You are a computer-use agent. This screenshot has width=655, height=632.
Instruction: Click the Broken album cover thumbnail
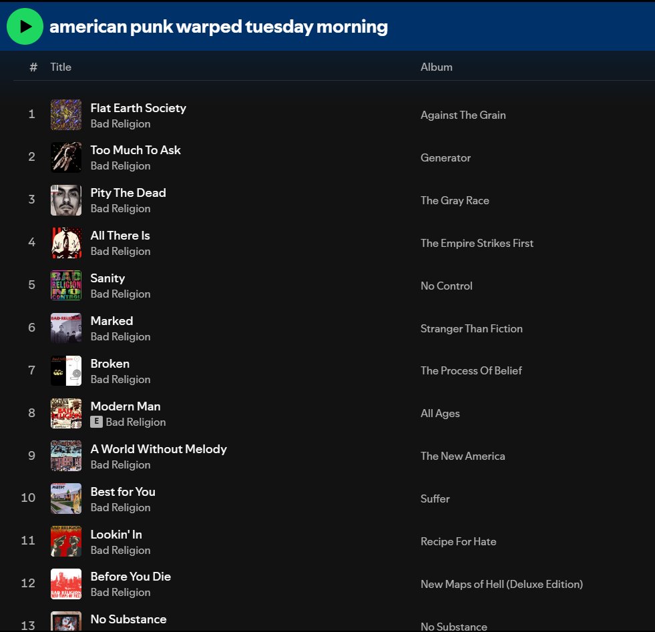pos(66,371)
